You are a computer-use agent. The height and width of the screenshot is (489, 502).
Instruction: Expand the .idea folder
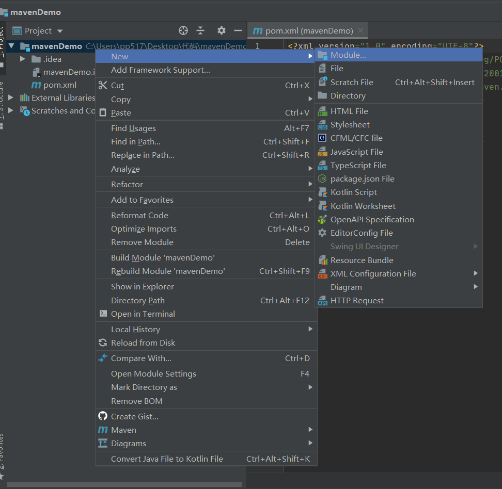[22, 59]
